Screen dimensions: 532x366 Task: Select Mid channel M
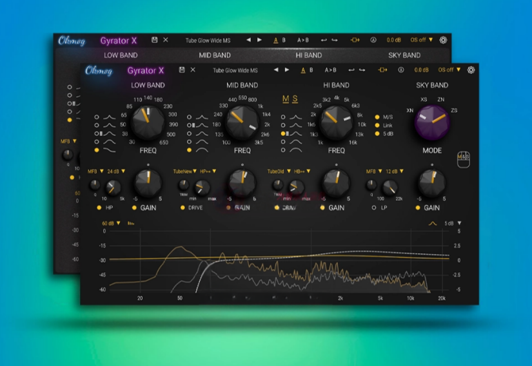point(286,99)
